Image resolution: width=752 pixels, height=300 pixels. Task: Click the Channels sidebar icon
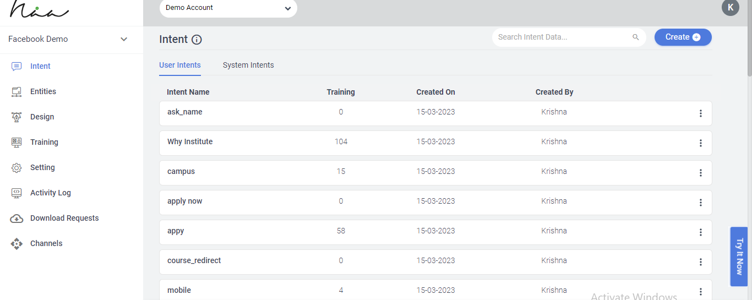17,244
